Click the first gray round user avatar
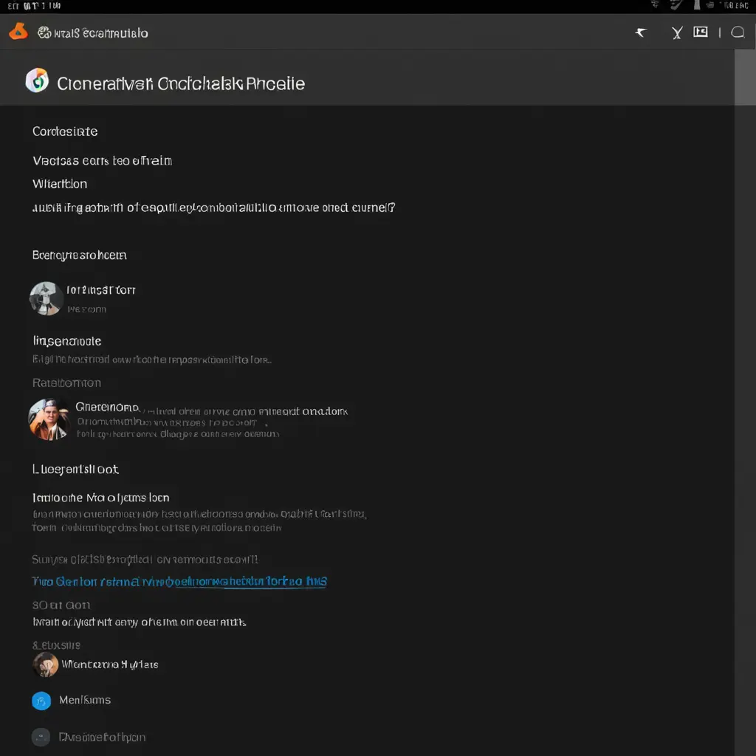This screenshot has height=756, width=756. point(46,298)
